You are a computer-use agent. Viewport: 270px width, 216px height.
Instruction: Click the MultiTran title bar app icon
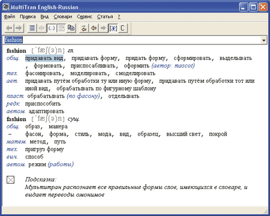click(x=6, y=7)
